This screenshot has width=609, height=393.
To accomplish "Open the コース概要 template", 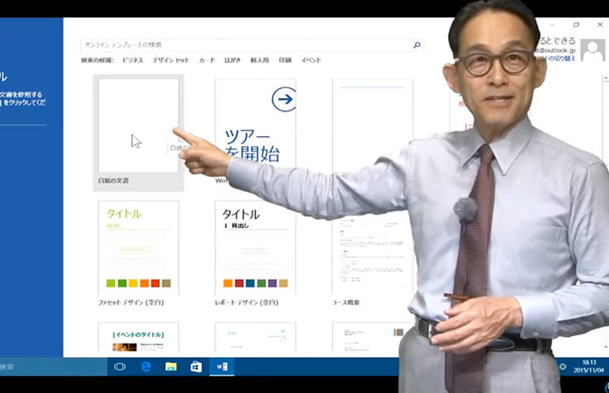I will pos(372,253).
